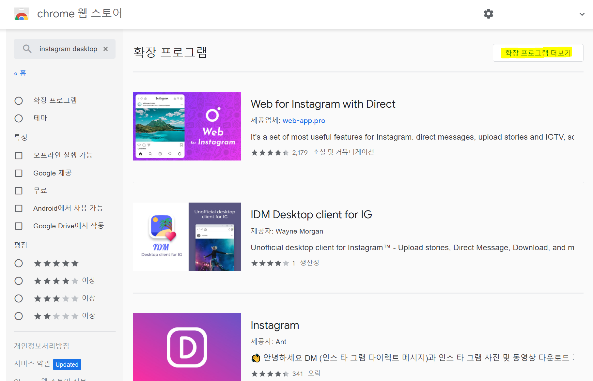Check the Google 제공 checkbox
Image resolution: width=593 pixels, height=381 pixels.
coord(19,173)
